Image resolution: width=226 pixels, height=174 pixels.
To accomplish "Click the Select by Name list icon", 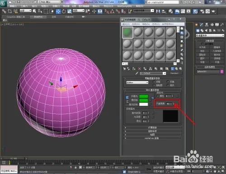I will tap(40, 11).
